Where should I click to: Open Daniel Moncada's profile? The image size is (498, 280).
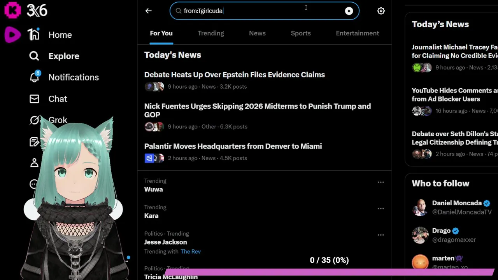pos(457,203)
